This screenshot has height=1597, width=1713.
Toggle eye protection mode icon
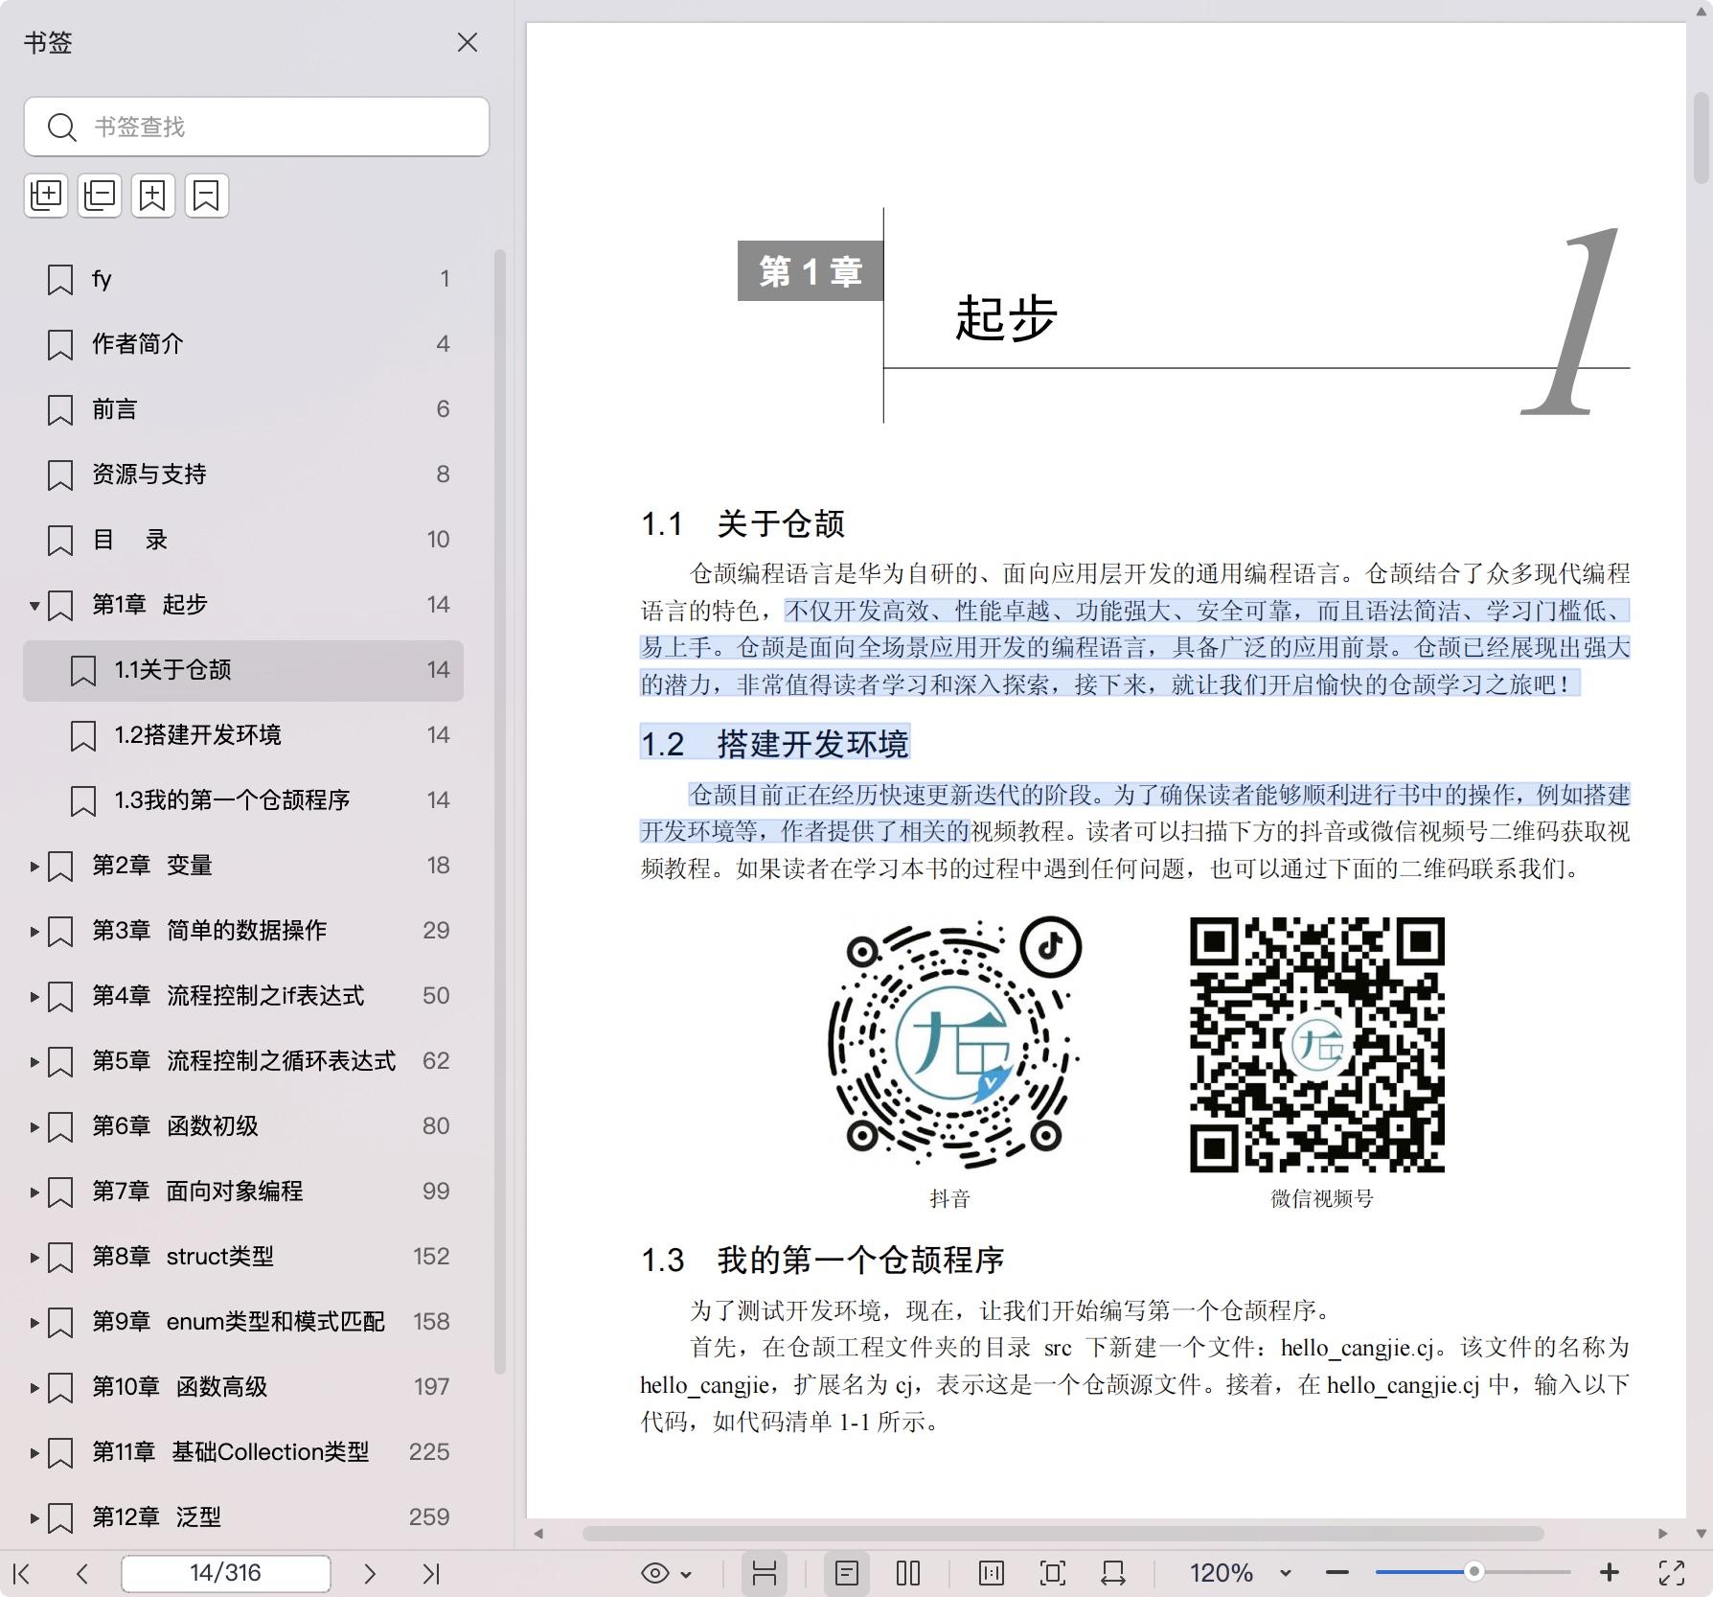[655, 1573]
